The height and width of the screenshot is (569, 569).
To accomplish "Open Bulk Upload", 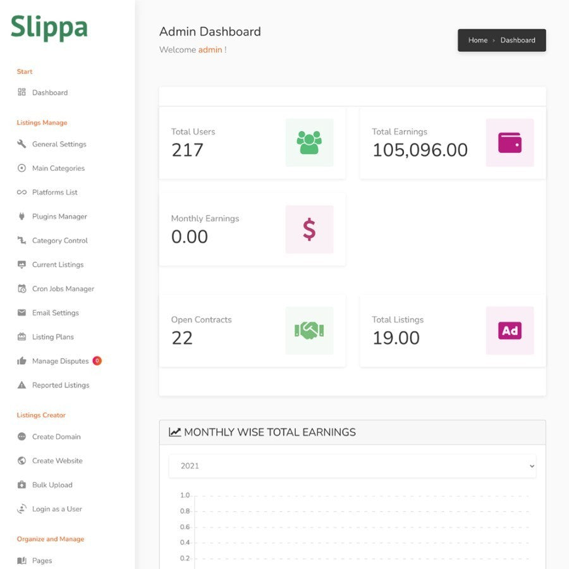I will (x=52, y=485).
